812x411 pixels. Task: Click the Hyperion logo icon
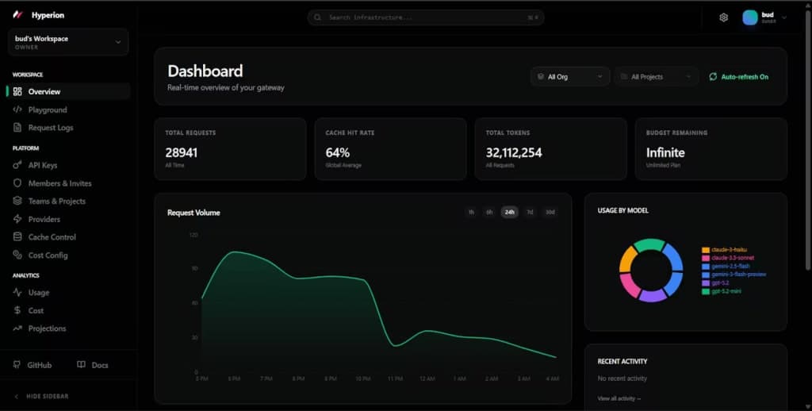18,15
